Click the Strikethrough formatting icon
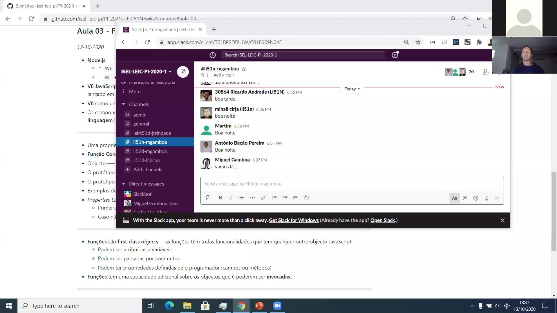The width and height of the screenshot is (557, 313). 242,198
